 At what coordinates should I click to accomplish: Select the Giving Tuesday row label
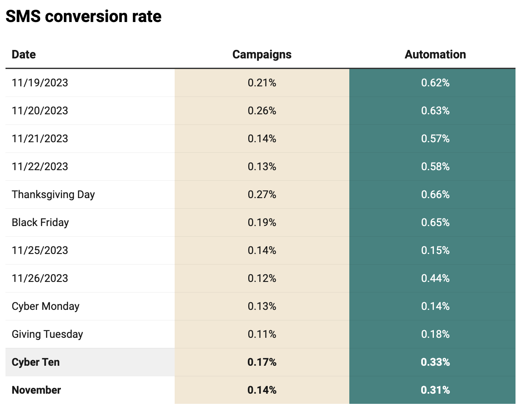[x=47, y=334]
